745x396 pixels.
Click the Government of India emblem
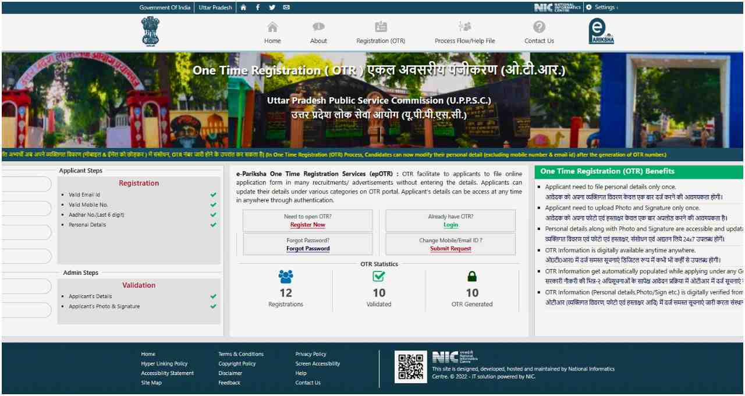(x=150, y=31)
